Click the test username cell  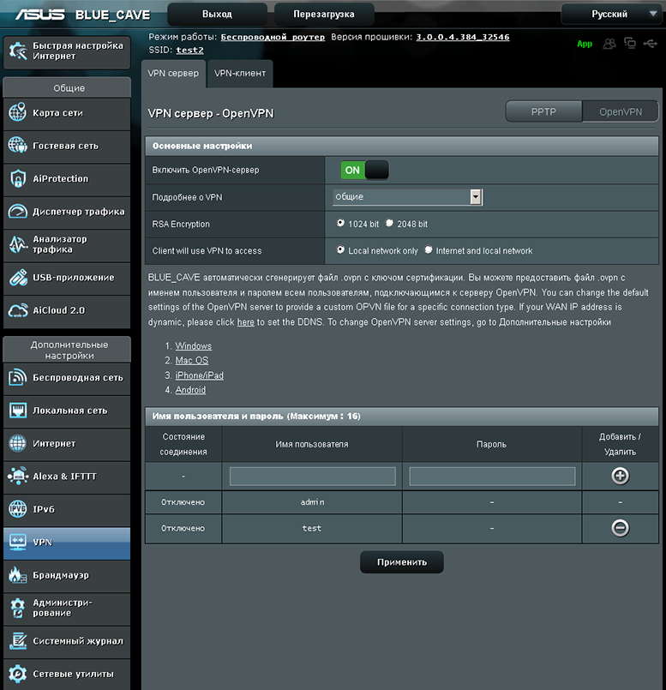click(x=312, y=528)
